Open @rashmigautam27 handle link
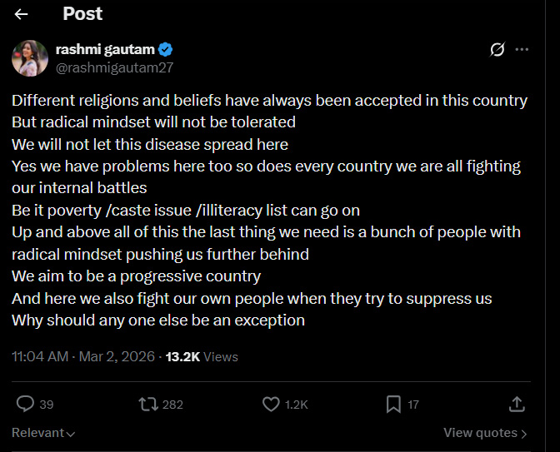560x452 pixels. click(114, 67)
